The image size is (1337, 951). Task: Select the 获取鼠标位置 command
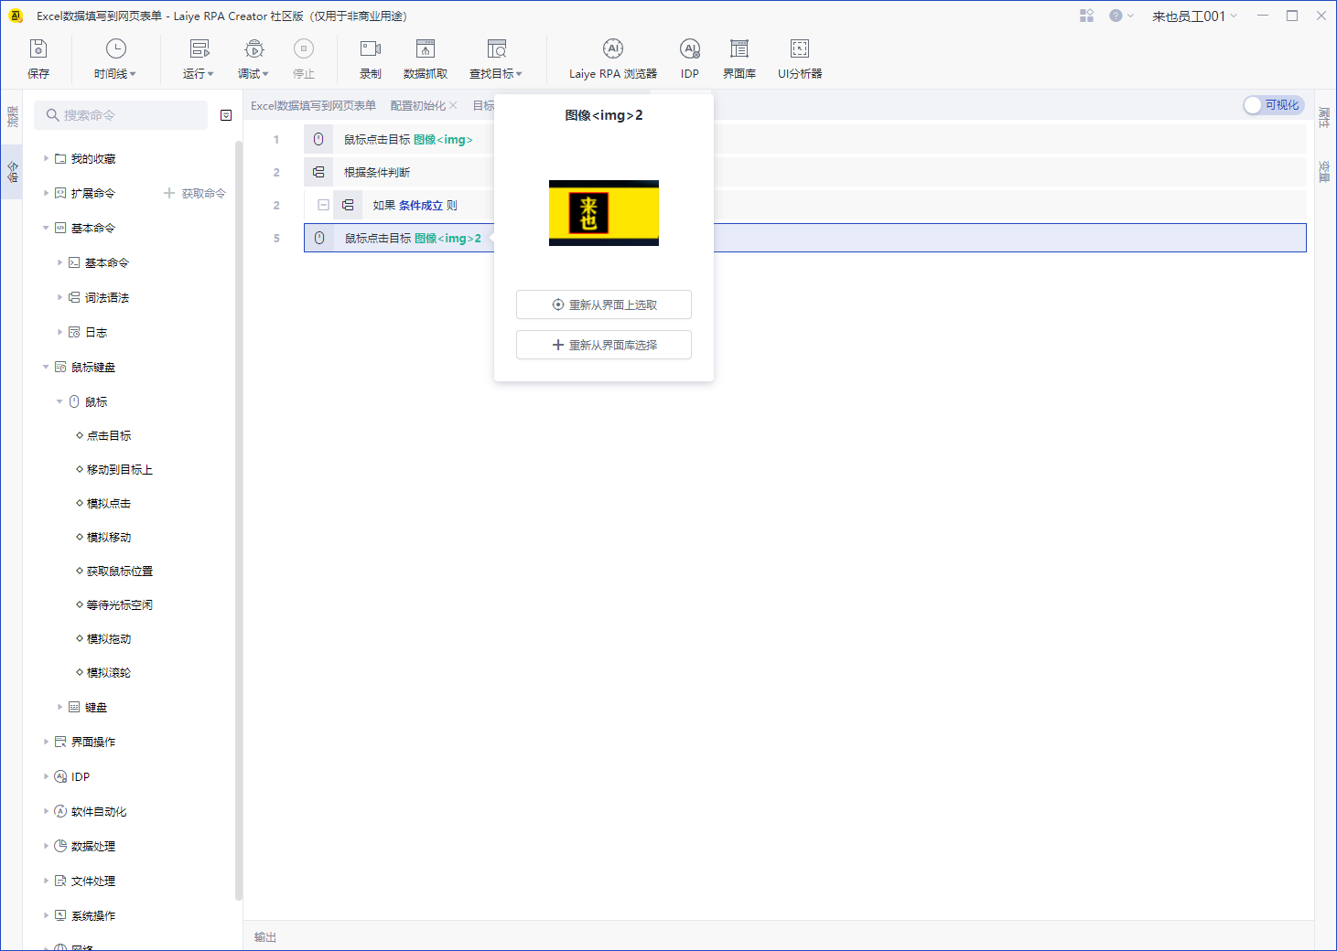coord(119,571)
